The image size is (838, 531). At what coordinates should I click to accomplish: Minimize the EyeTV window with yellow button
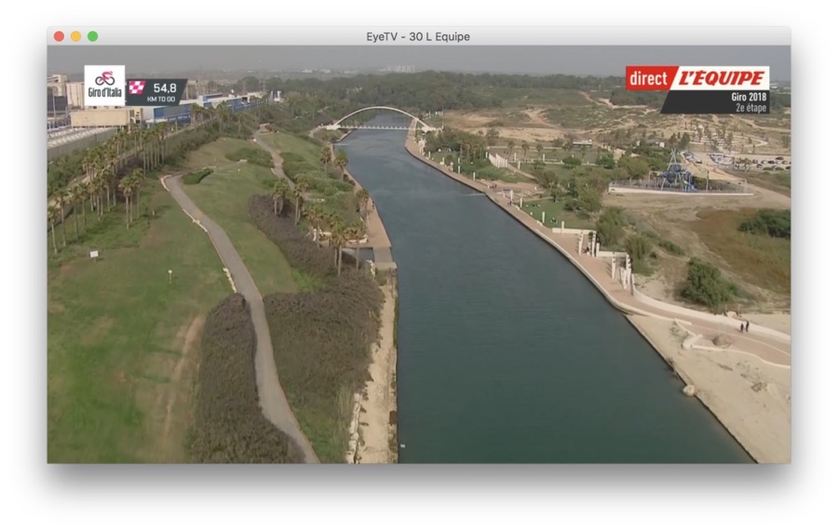pos(75,36)
